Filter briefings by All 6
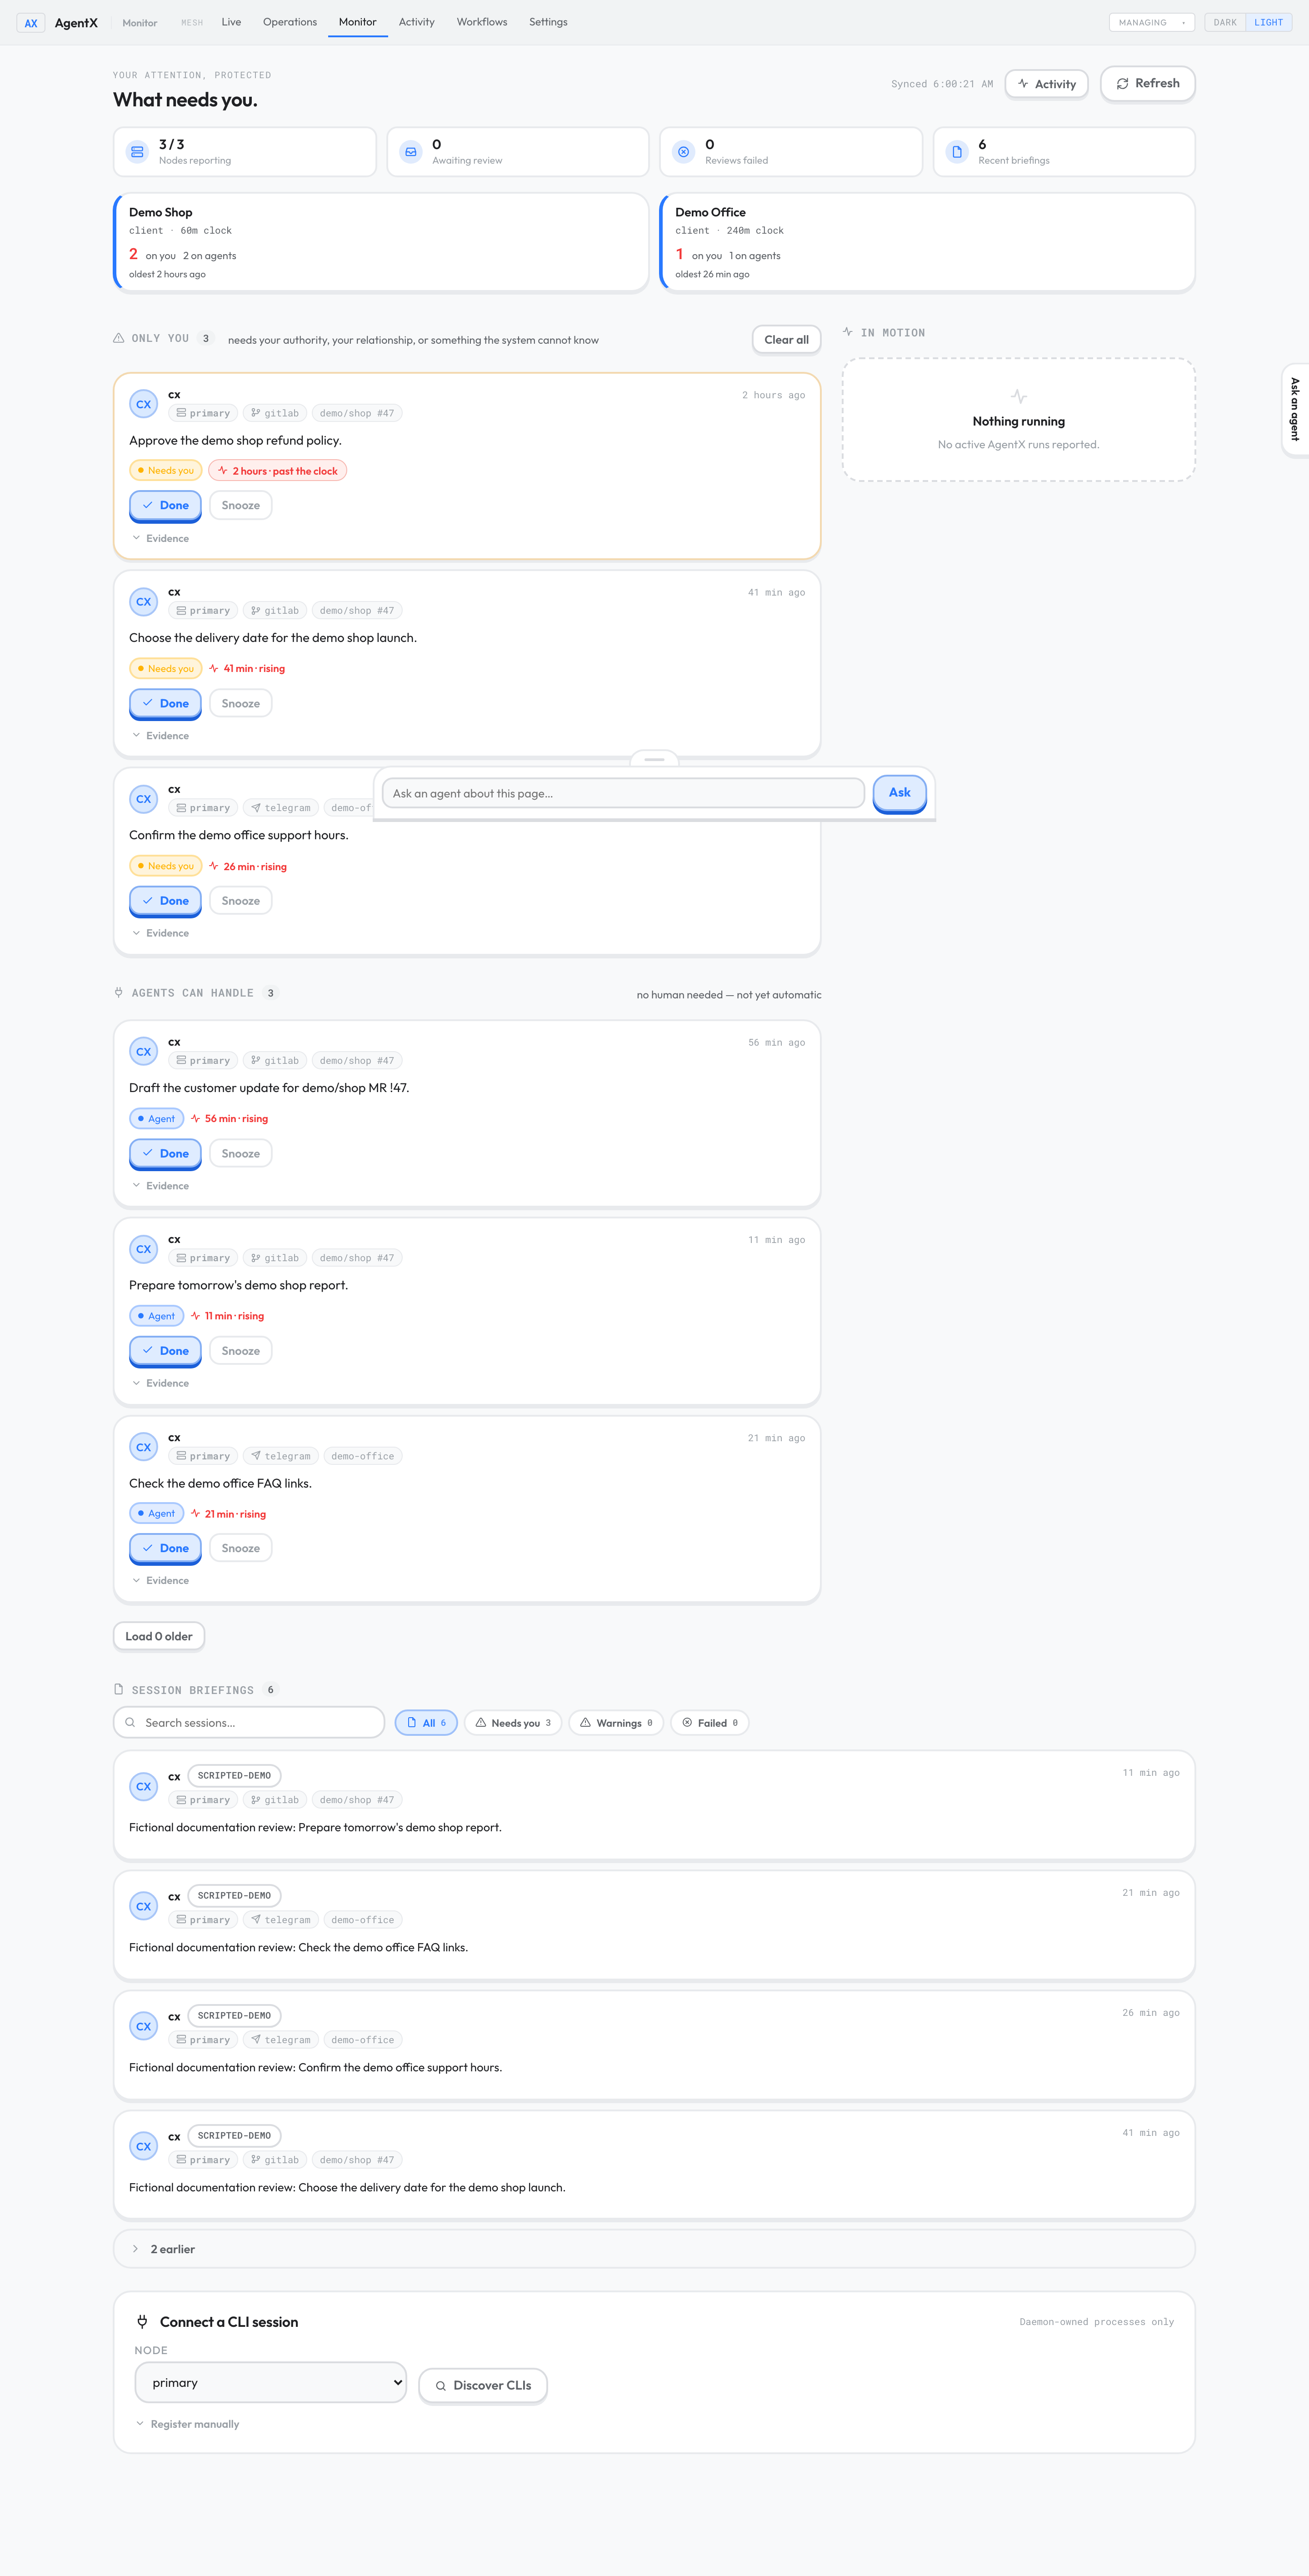 click(x=426, y=1723)
